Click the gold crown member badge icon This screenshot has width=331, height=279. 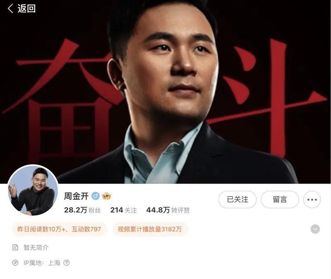pos(107,196)
